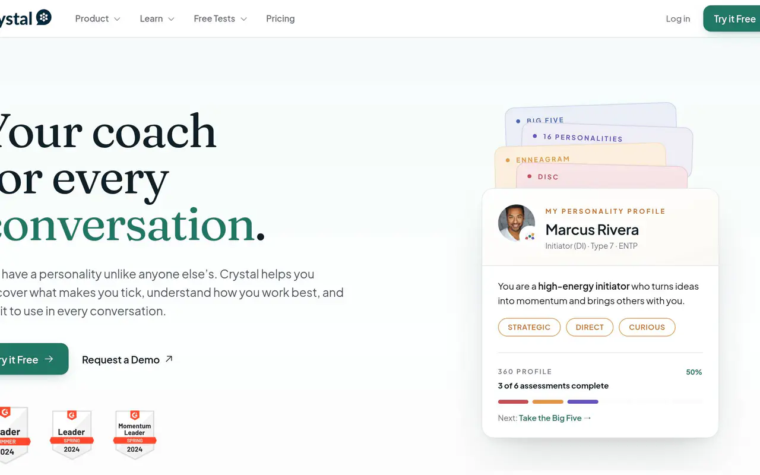Click Marcus Rivera's profile photo

point(515,223)
